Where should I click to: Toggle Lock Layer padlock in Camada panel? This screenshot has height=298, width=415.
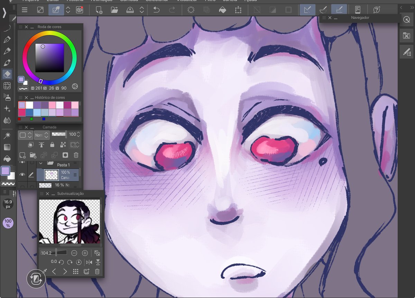coord(52,145)
